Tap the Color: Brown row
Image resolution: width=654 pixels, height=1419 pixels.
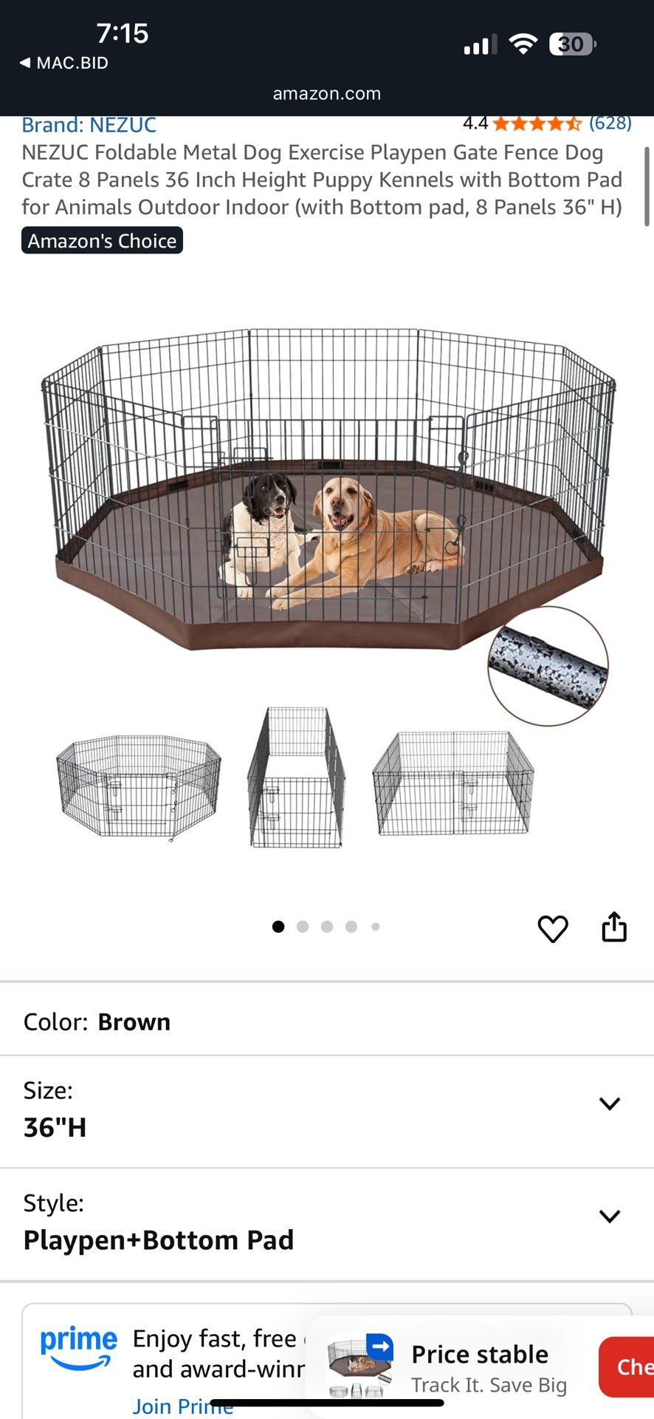click(x=327, y=1021)
